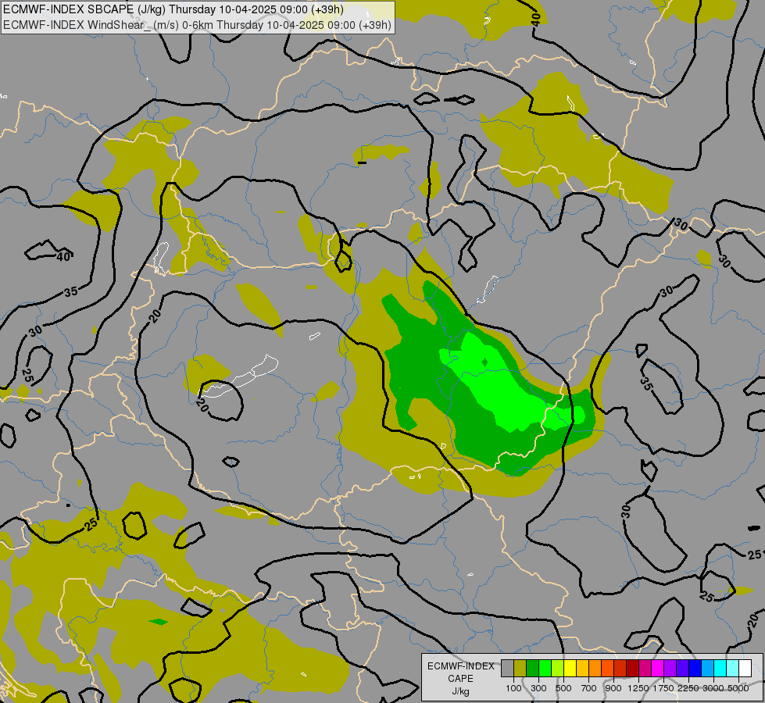Select the cyan legend swatch after 3000

click(x=720, y=669)
